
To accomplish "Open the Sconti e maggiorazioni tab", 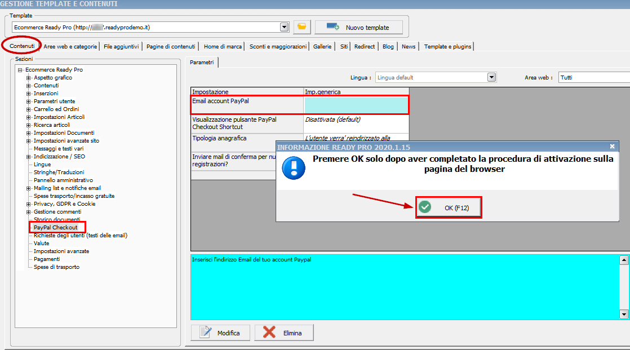I will [x=278, y=46].
